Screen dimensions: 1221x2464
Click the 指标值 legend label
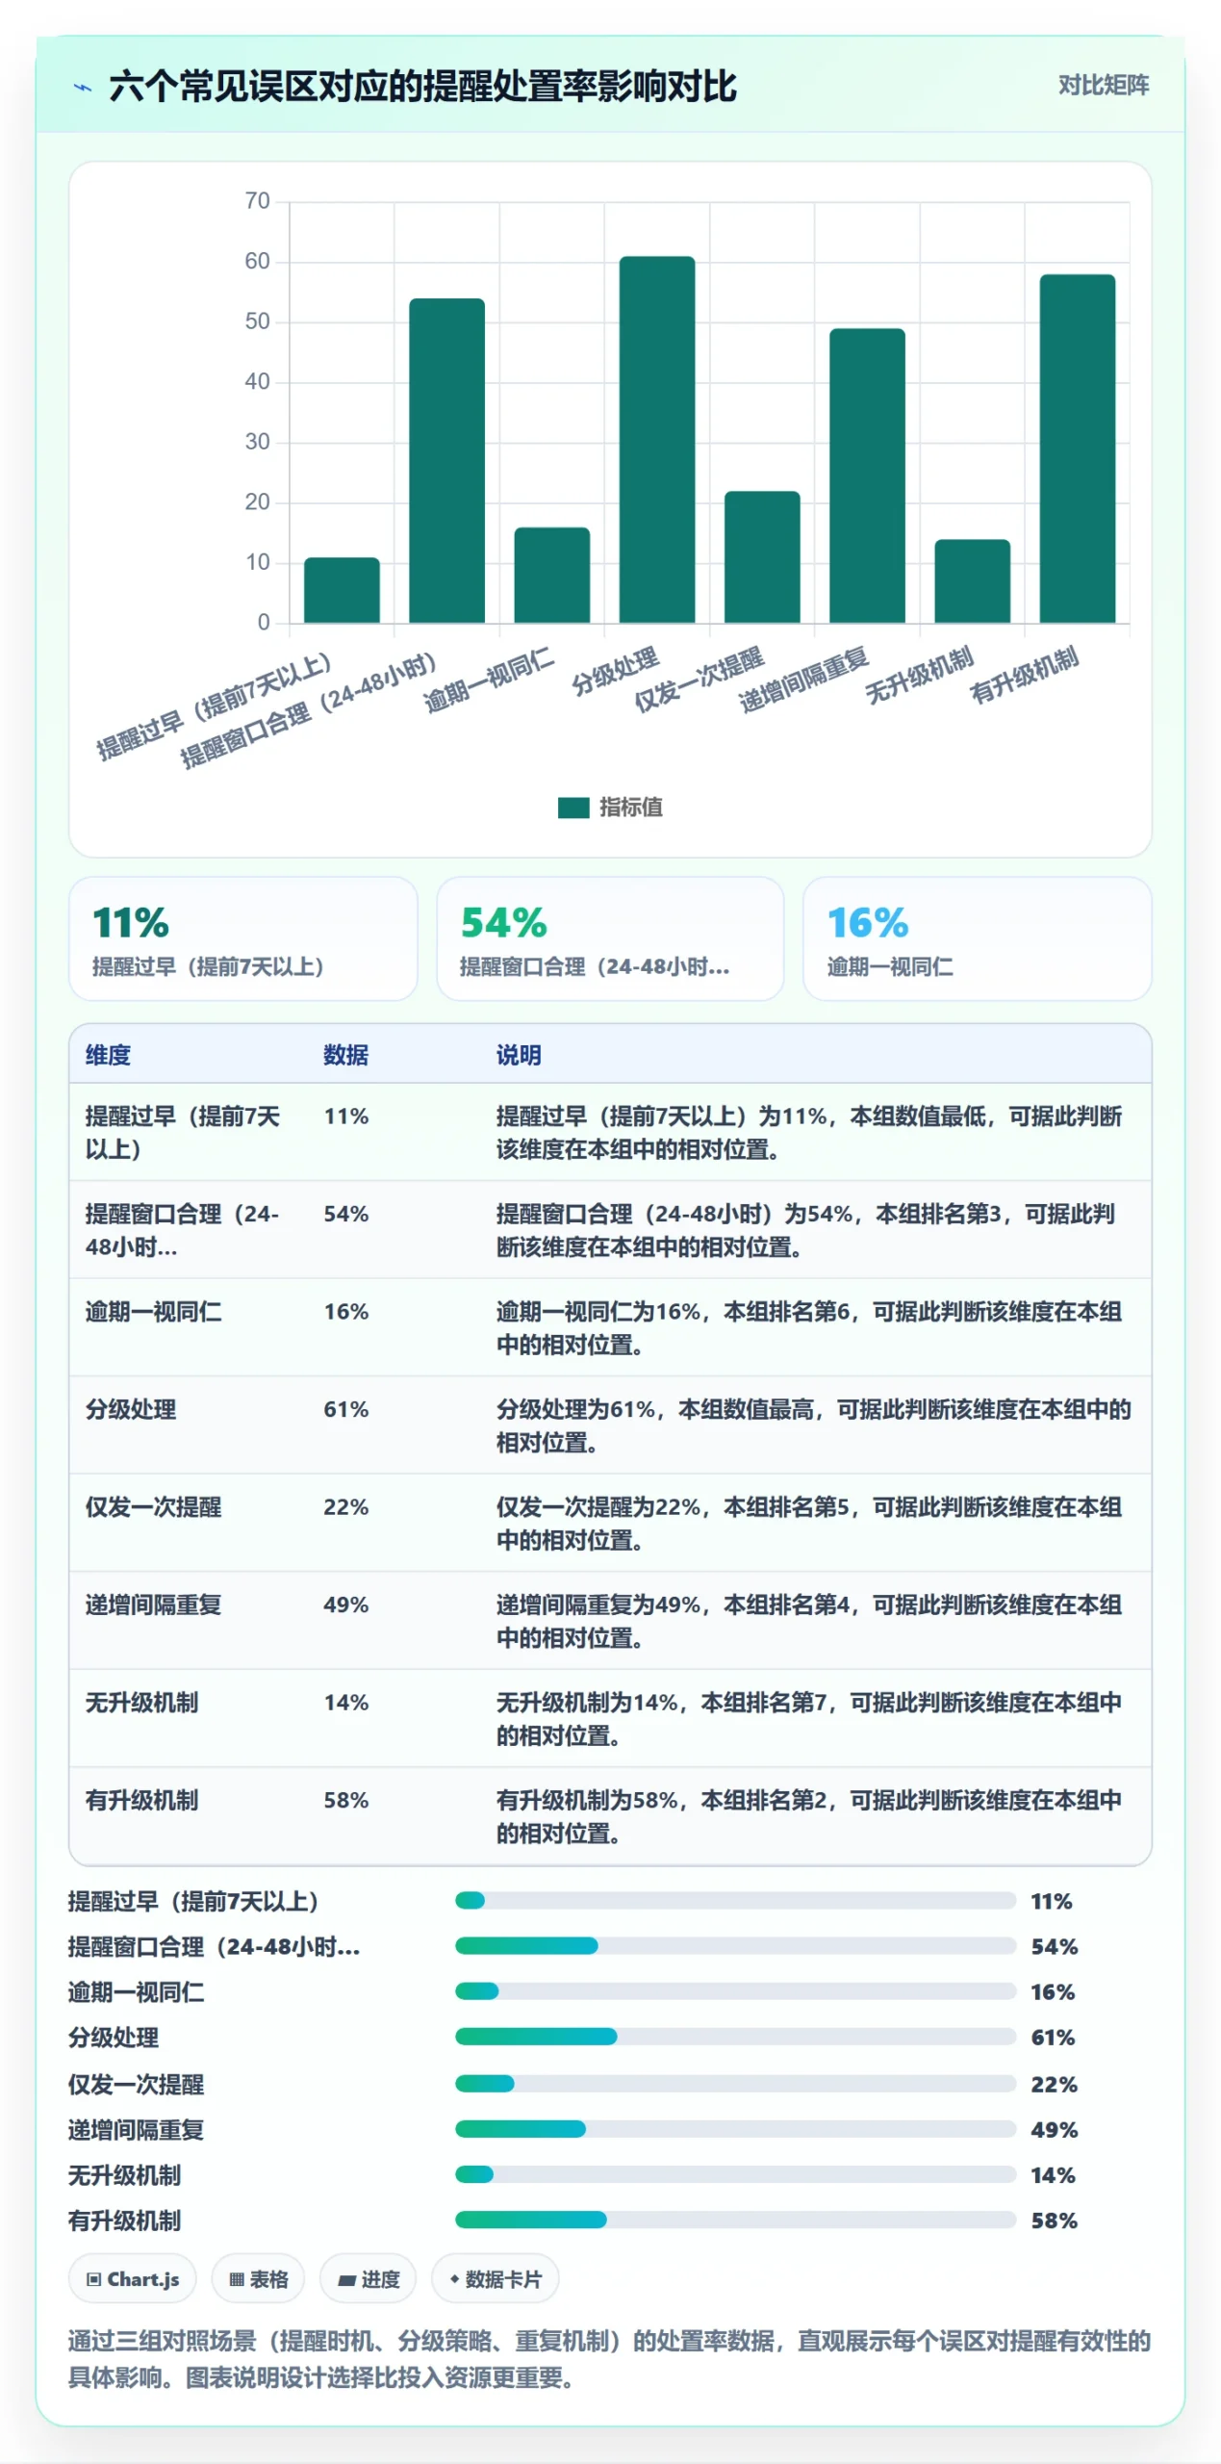coord(630,807)
